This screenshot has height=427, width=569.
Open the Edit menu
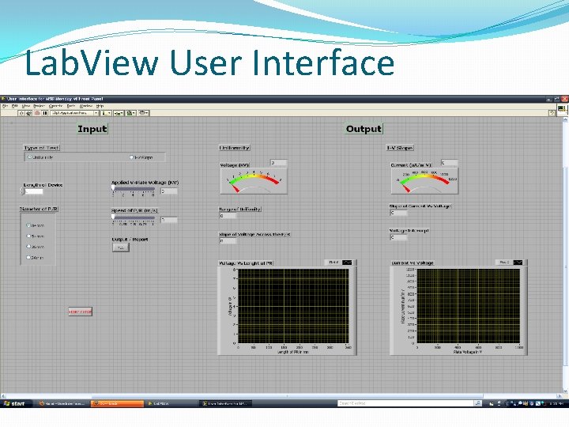click(15, 106)
